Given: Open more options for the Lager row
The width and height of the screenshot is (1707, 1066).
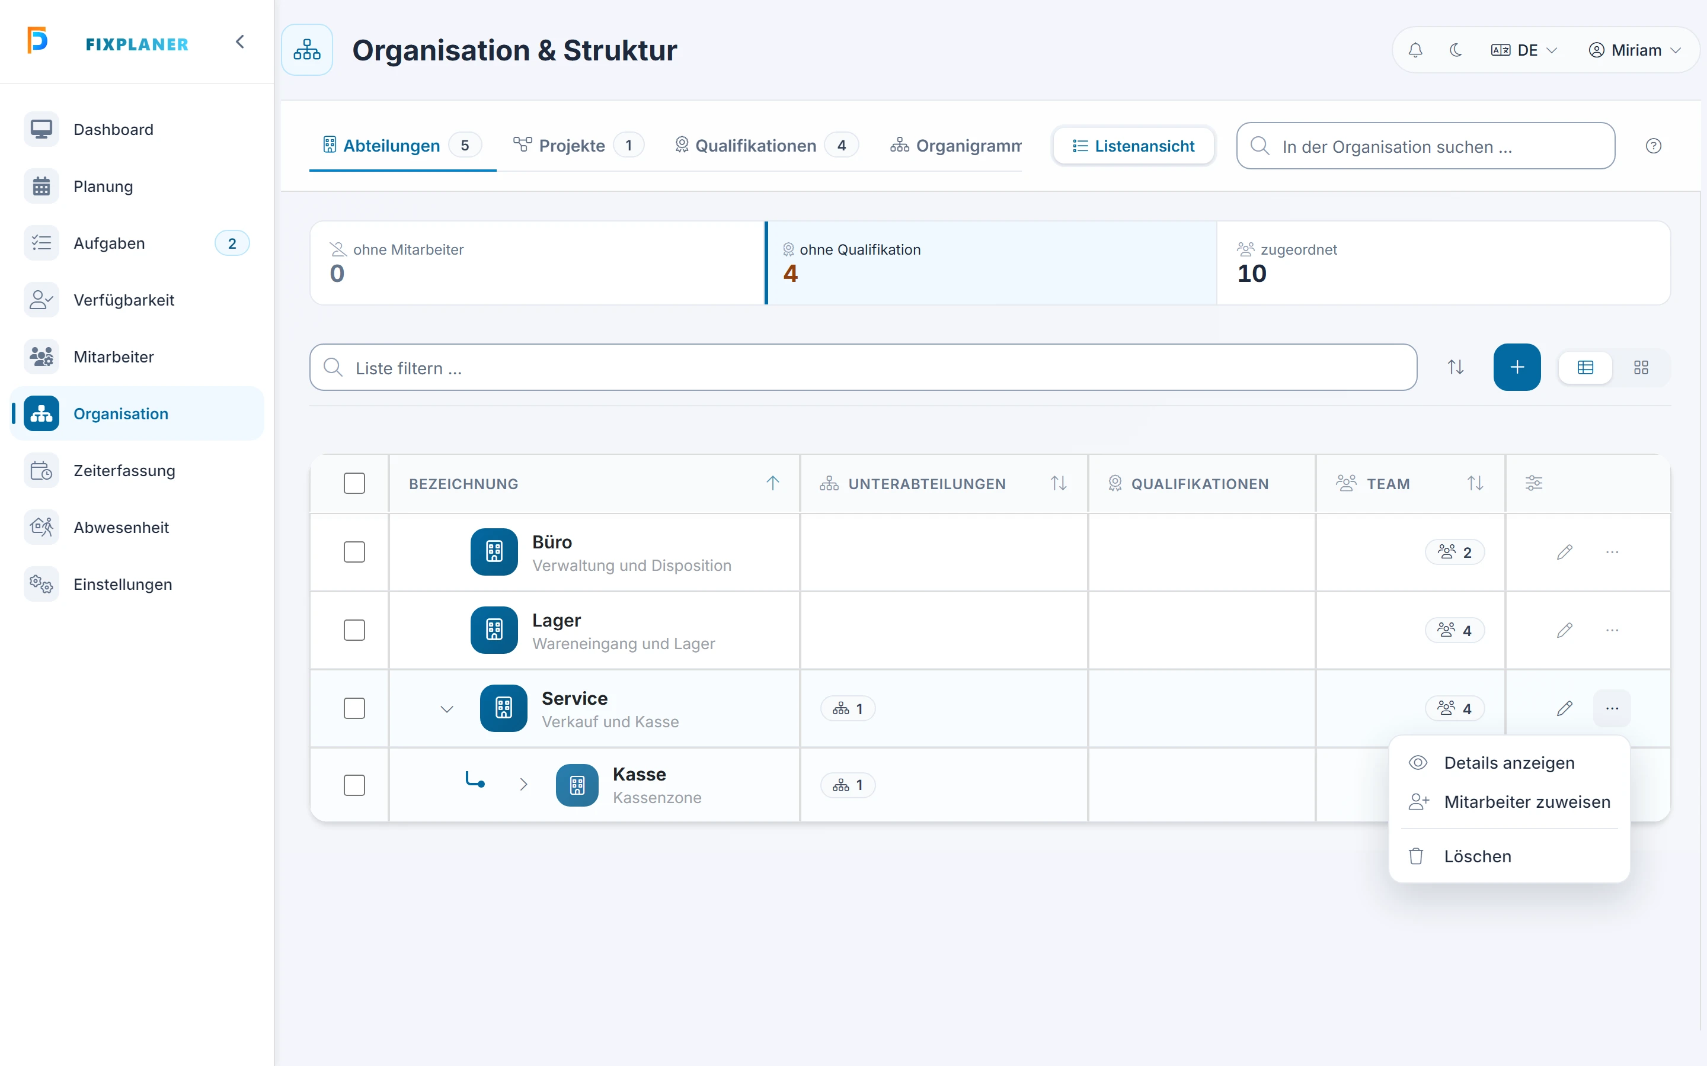Looking at the screenshot, I should tap(1612, 630).
